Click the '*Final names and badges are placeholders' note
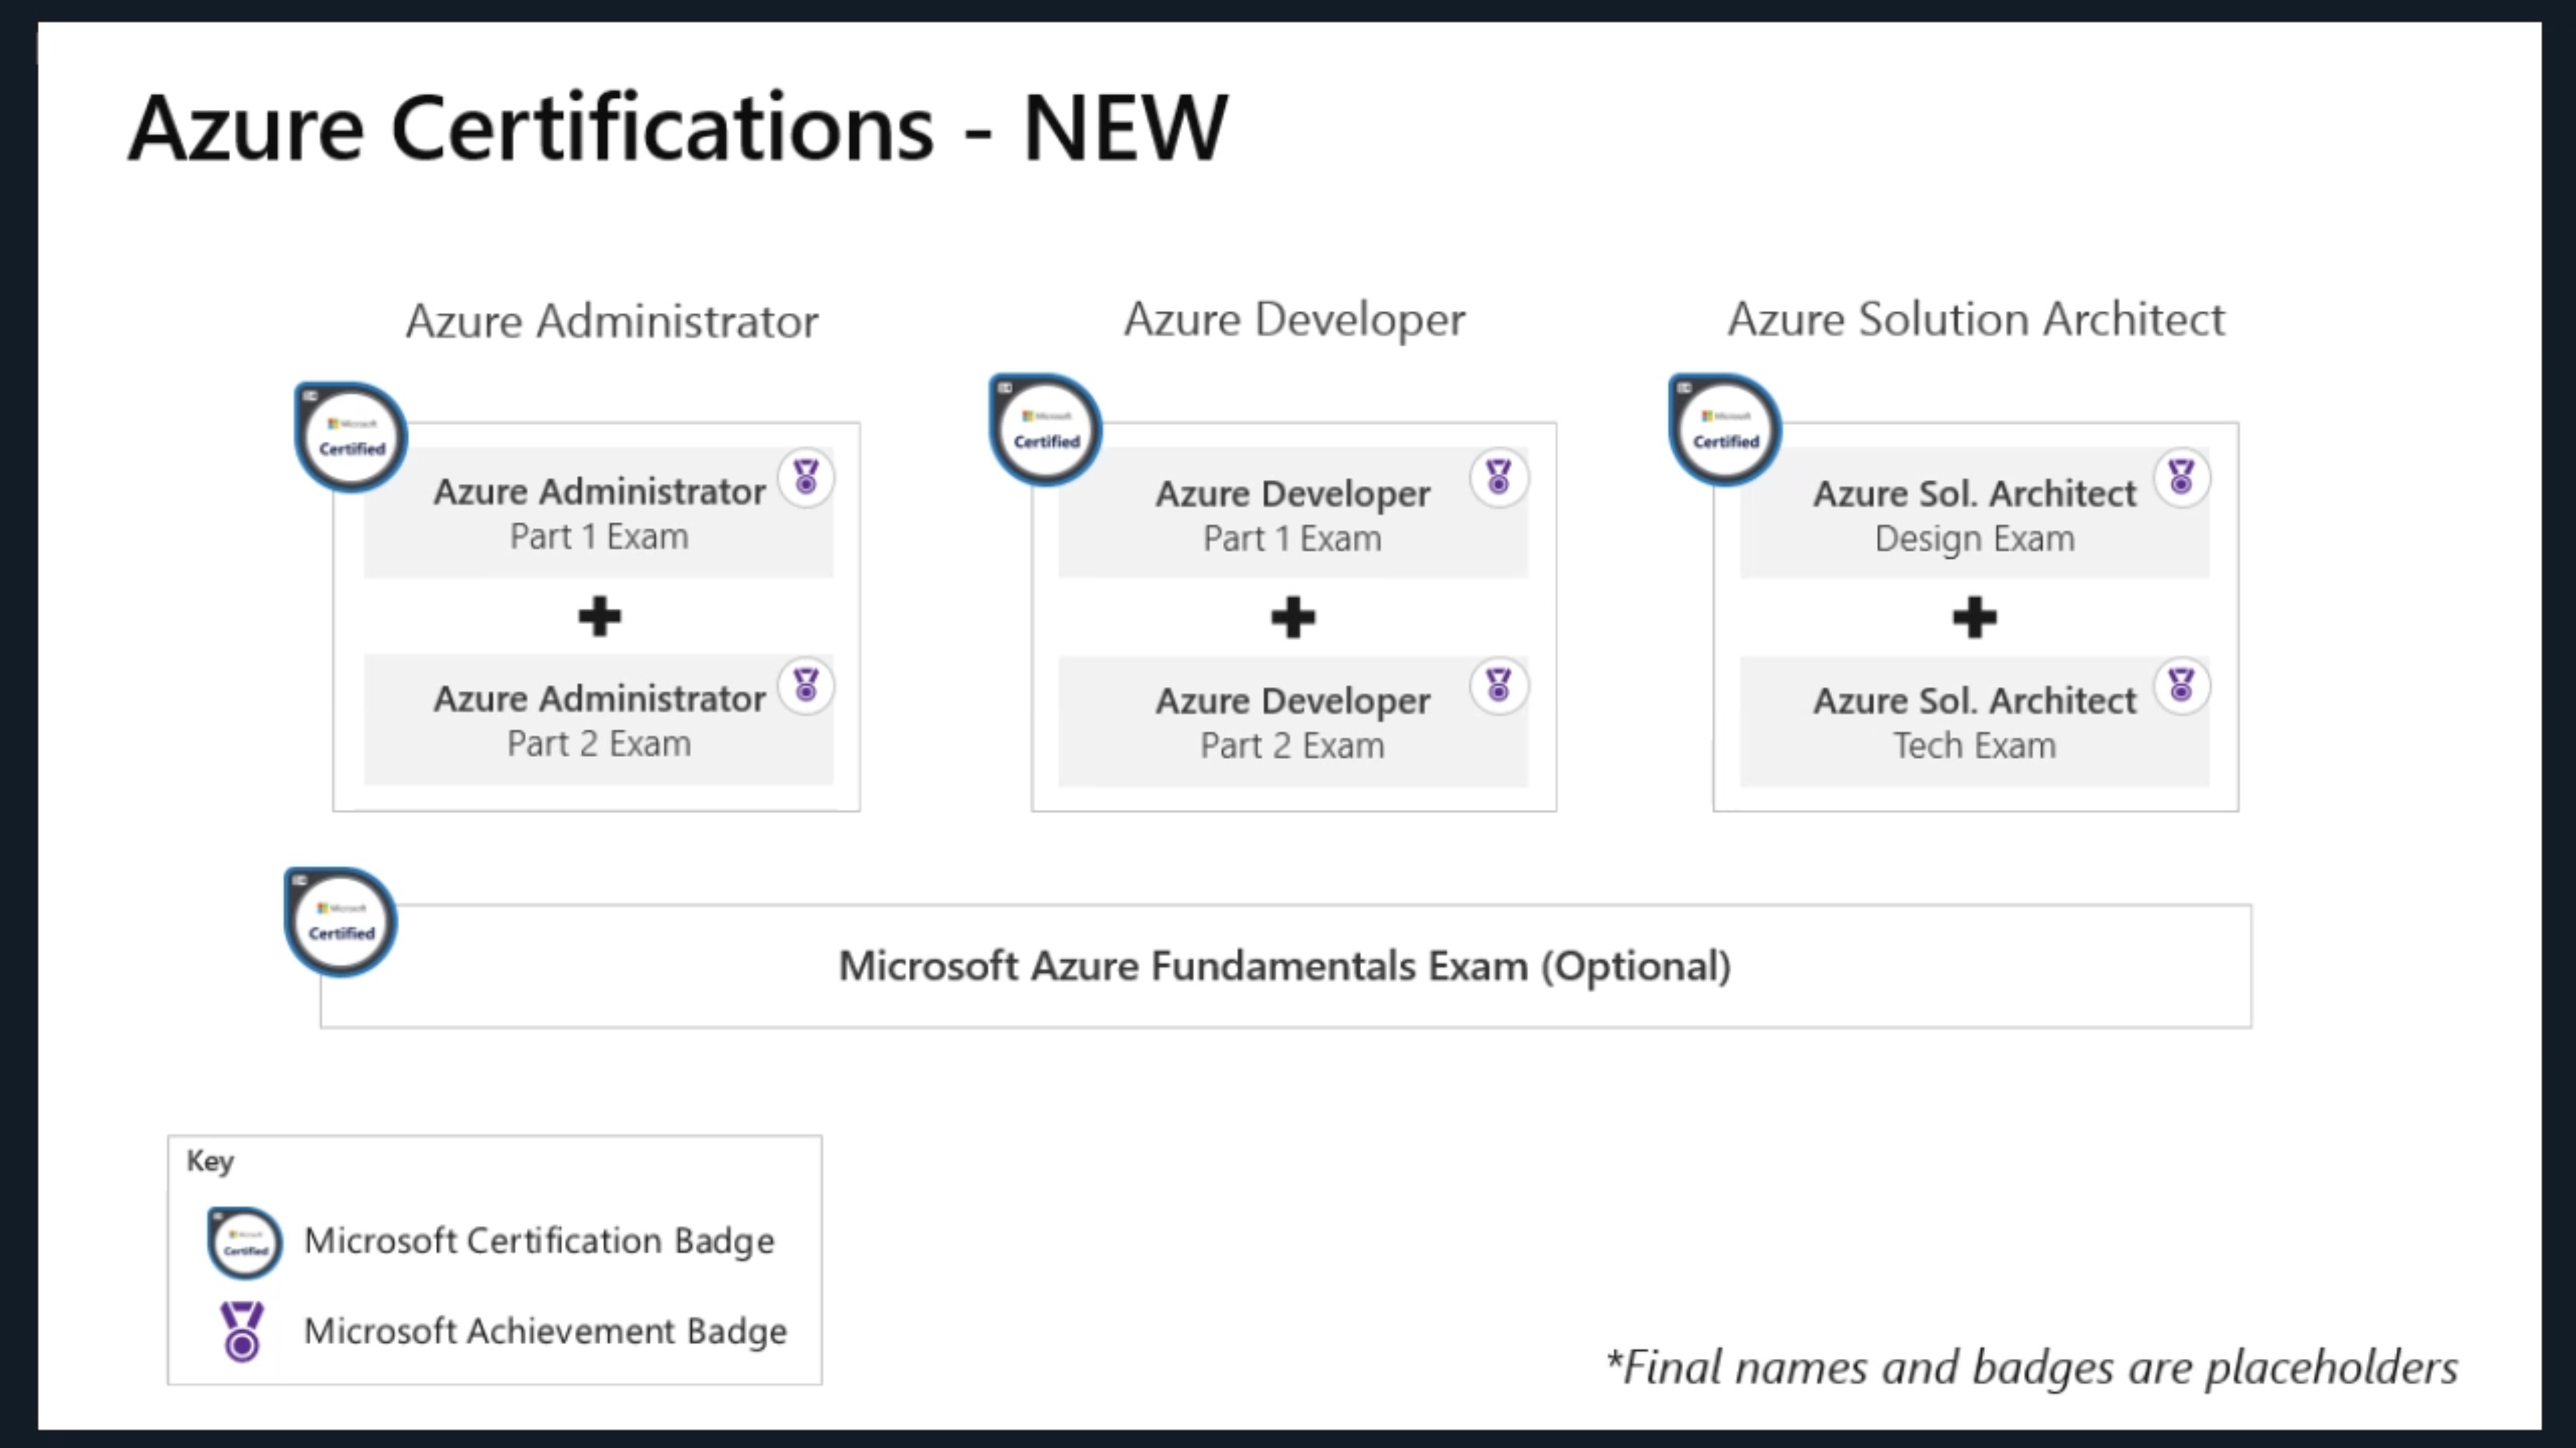This screenshot has width=2576, height=1448. coord(2031,1367)
